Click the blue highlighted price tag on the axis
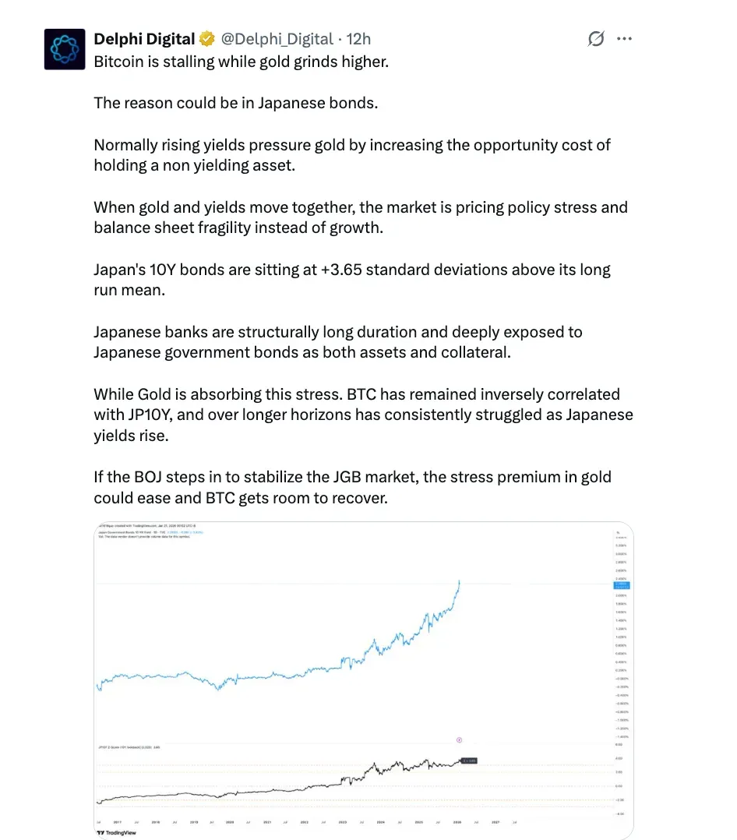The height and width of the screenshot is (840, 737). 621,584
